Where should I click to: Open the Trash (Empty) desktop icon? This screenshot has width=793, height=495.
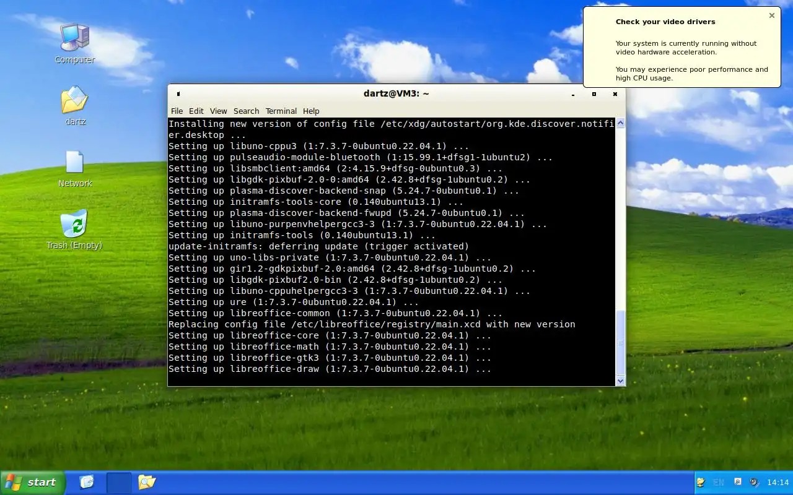(x=74, y=230)
